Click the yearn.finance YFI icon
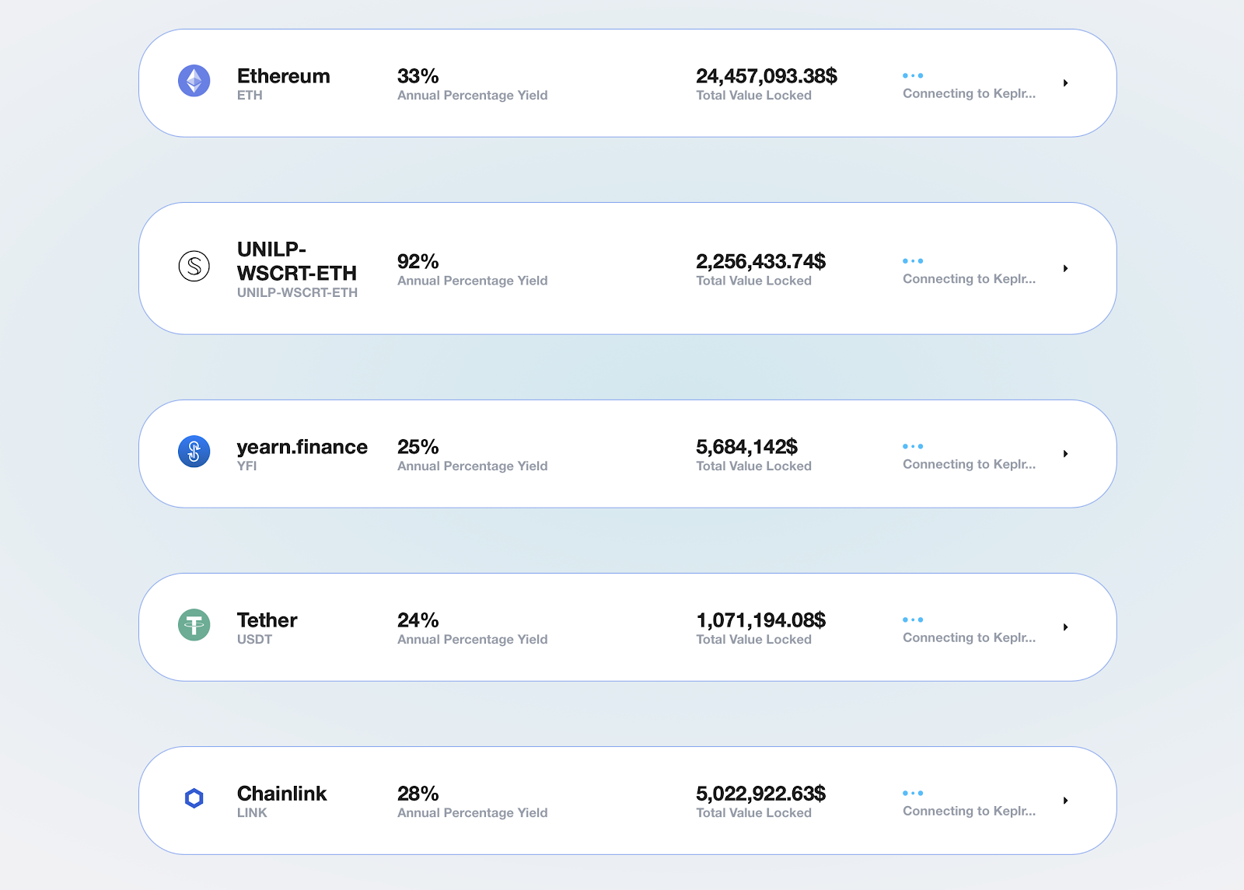This screenshot has height=890, width=1244. (x=194, y=452)
